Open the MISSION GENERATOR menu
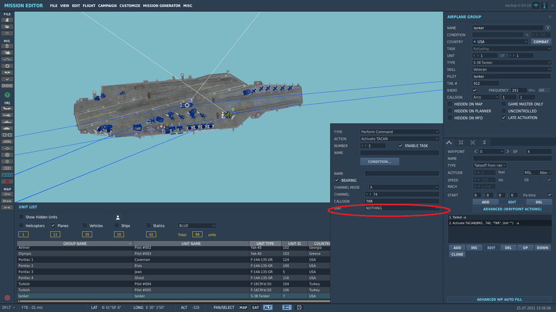Image resolution: width=556 pixels, height=312 pixels. tap(161, 6)
